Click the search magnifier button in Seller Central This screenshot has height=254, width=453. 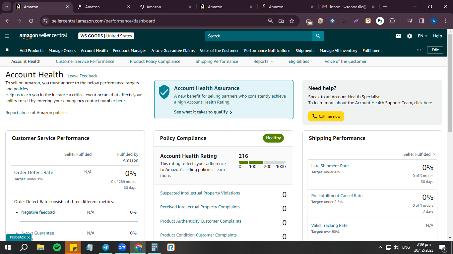[318, 36]
